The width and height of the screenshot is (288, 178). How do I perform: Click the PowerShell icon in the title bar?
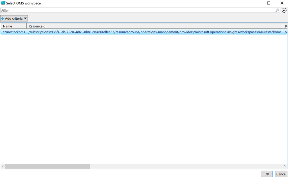(3, 3)
